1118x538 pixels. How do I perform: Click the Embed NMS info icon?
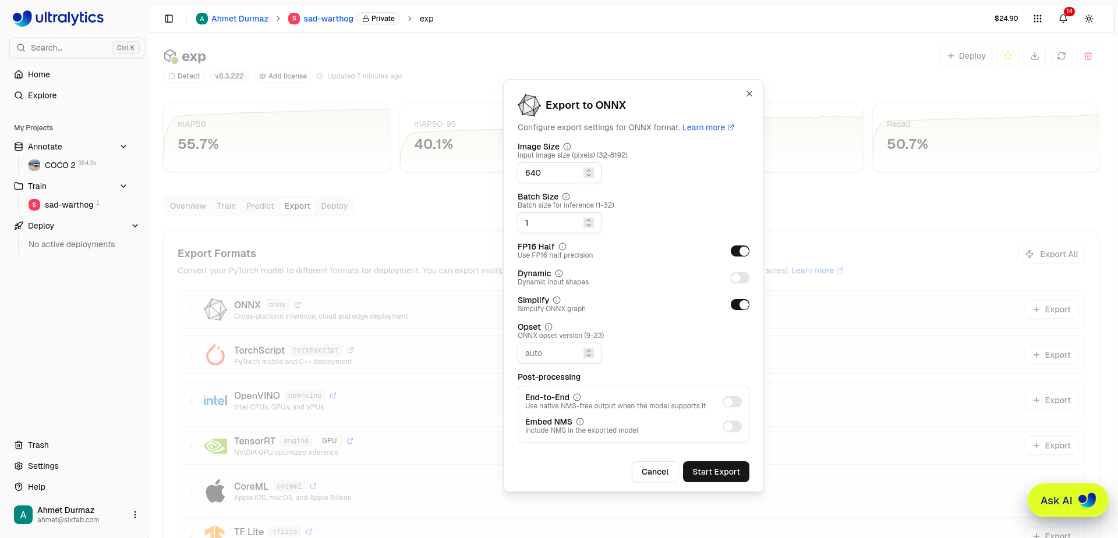(x=580, y=422)
